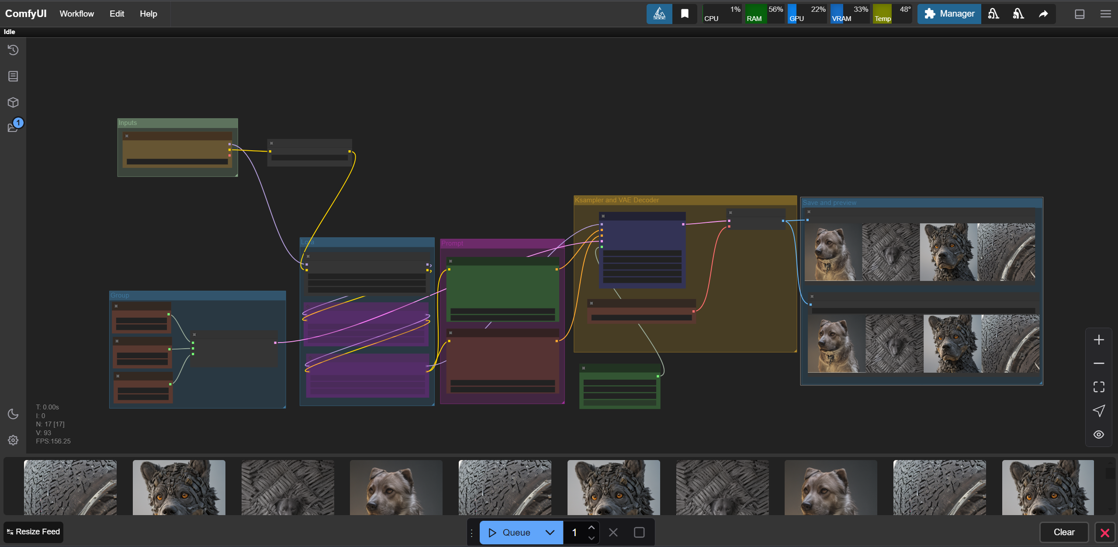
Task: Click the bookmark icon in top bar
Action: 685,14
